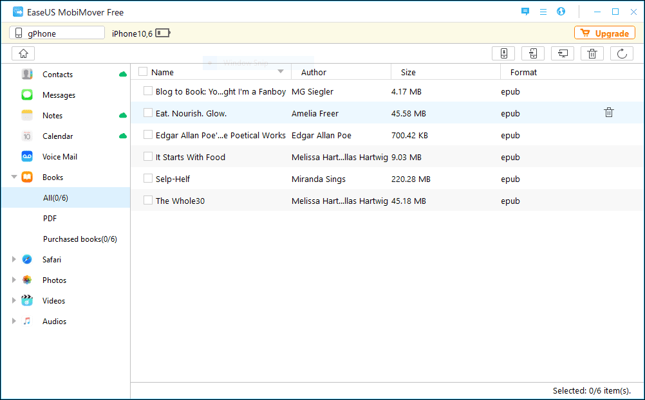Open the hamburger menu in title bar
Screen dimensions: 645x400
[x=543, y=12]
